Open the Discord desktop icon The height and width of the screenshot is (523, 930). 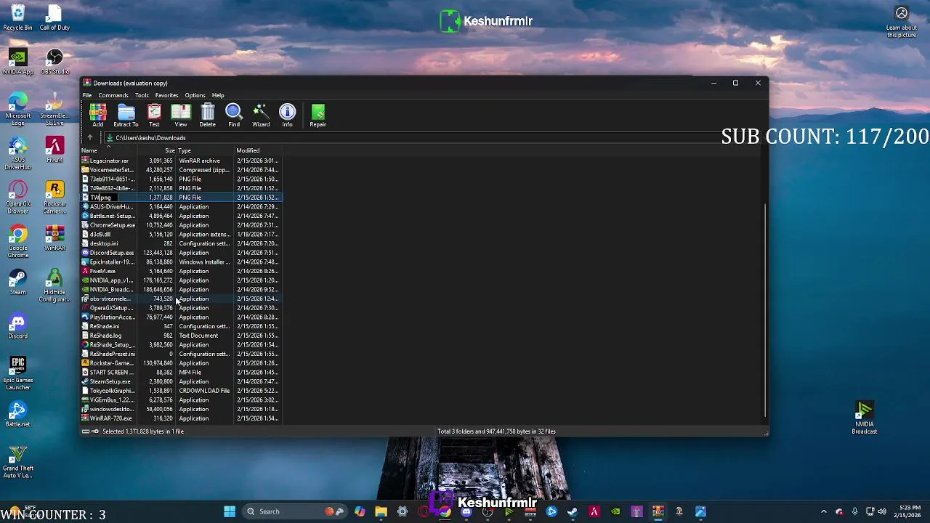coord(17,326)
